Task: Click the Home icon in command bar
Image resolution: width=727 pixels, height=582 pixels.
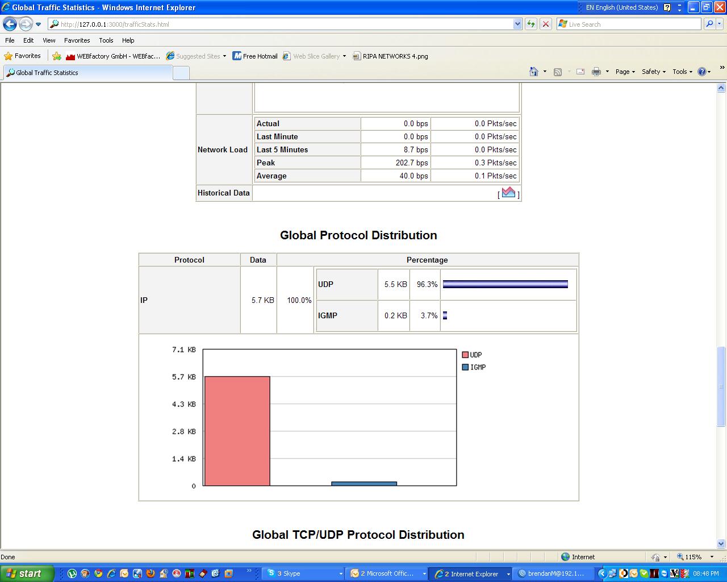Action: (x=534, y=72)
